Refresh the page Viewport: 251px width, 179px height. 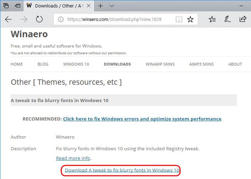(x=39, y=19)
